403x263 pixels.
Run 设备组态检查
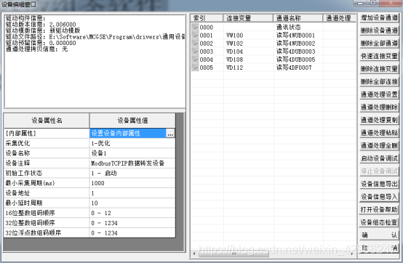[x=379, y=222]
